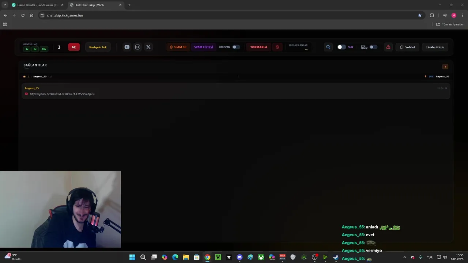Open SPAM LİSTESİ
This screenshot has height=263, width=468.
pos(203,47)
